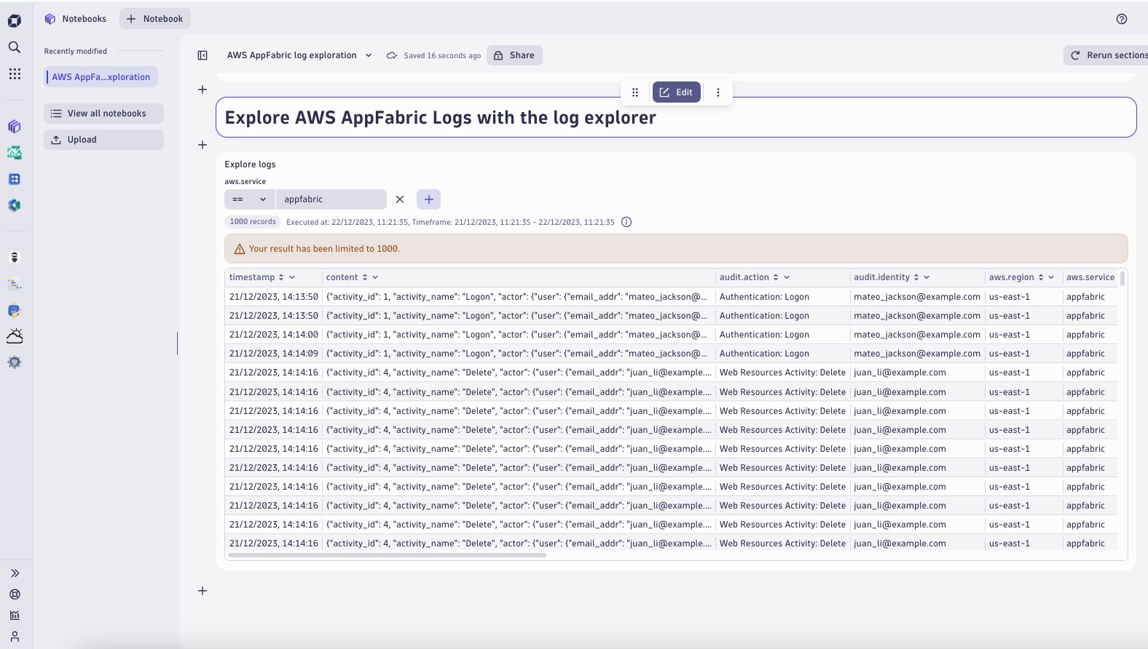Viewport: 1148px width, 649px height.
Task: Open the gear-shaped settings app icon in the sidebar
Action: pos(15,362)
